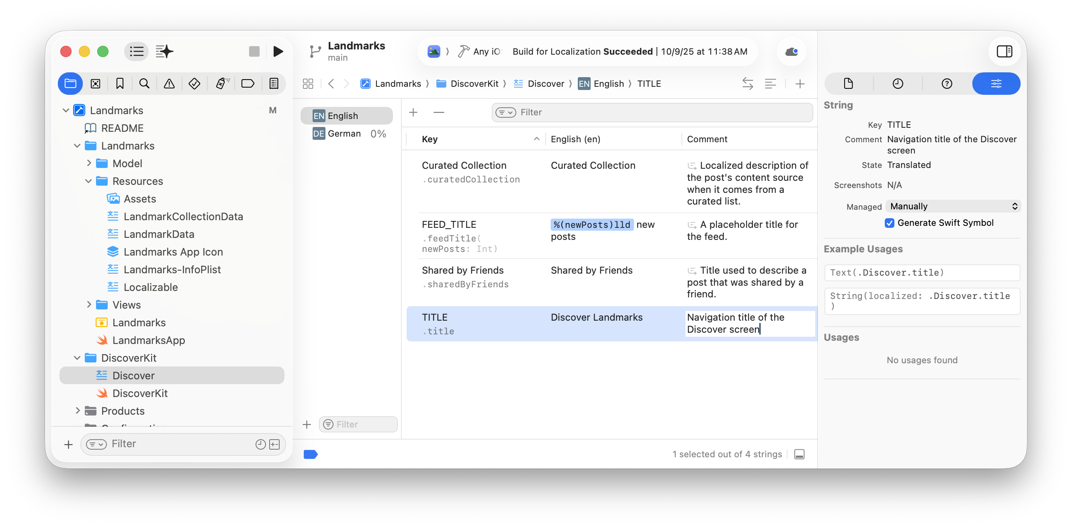The image size is (1072, 528).
Task: Toggle the bottom debug area panel
Action: point(799,454)
